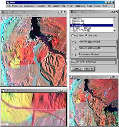Open the Classification menu
Screen dimensions: 119x127
(29, 6)
